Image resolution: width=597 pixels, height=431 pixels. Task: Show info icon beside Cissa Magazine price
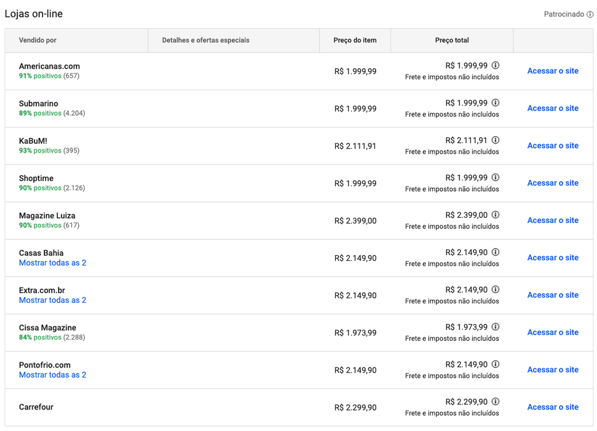pyautogui.click(x=496, y=327)
